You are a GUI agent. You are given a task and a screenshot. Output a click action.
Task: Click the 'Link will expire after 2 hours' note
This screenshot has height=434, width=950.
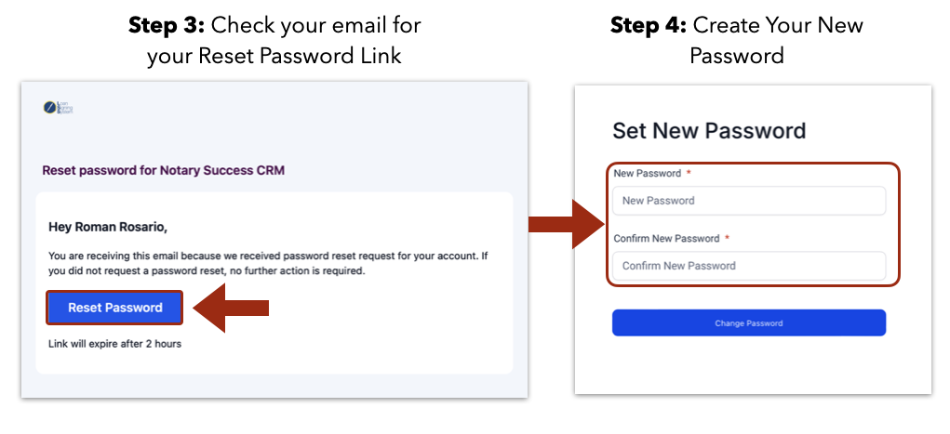point(114,344)
